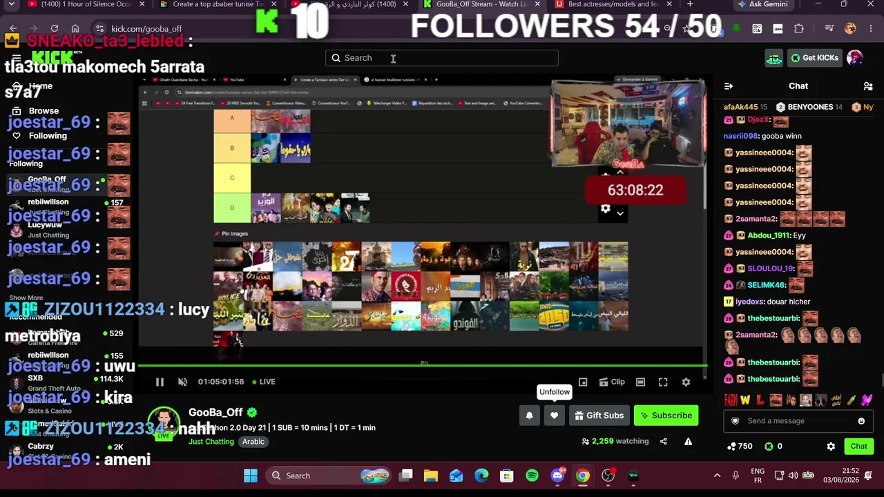
Task: Open channel points balance 750
Action: [740, 447]
